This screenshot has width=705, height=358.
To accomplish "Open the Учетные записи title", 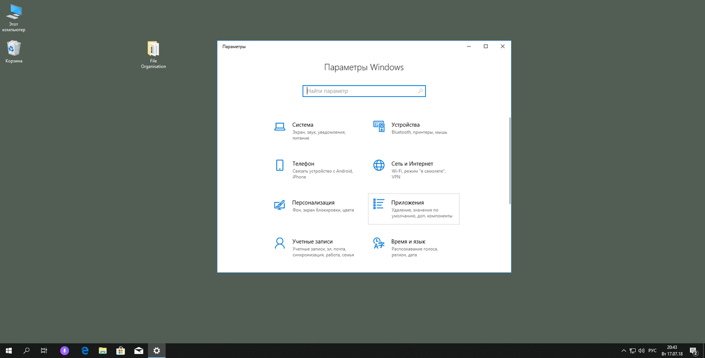I will pos(313,241).
